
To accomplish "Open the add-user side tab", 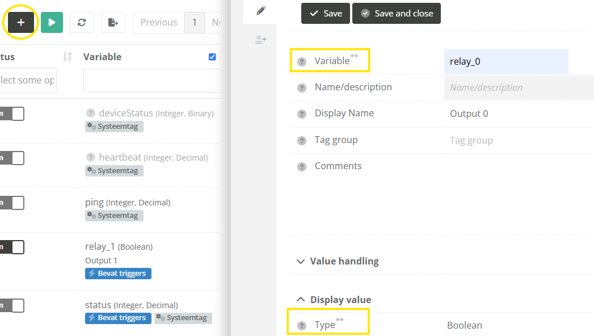I will point(260,40).
